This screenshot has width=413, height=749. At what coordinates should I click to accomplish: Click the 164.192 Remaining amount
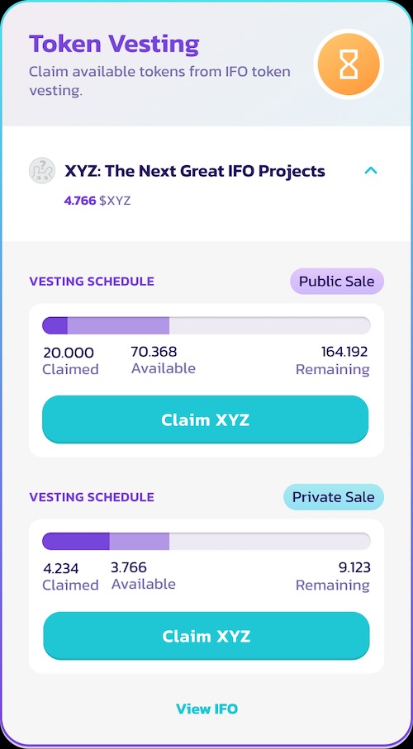click(x=344, y=352)
